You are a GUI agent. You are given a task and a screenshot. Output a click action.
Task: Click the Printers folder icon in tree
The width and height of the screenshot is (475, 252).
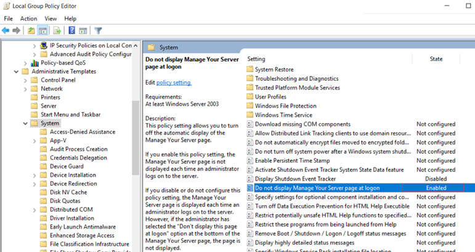coord(35,97)
